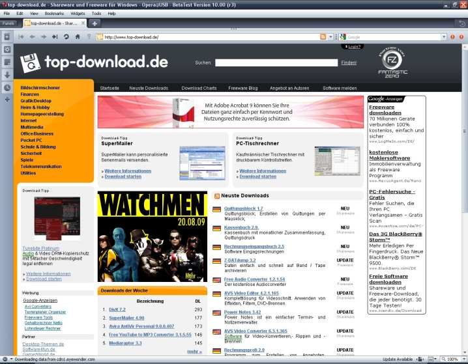Click the RSS feed icon in address bar
The image size is (468, 364).
(323, 37)
